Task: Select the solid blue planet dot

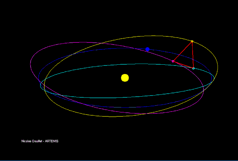Action: (x=147, y=49)
